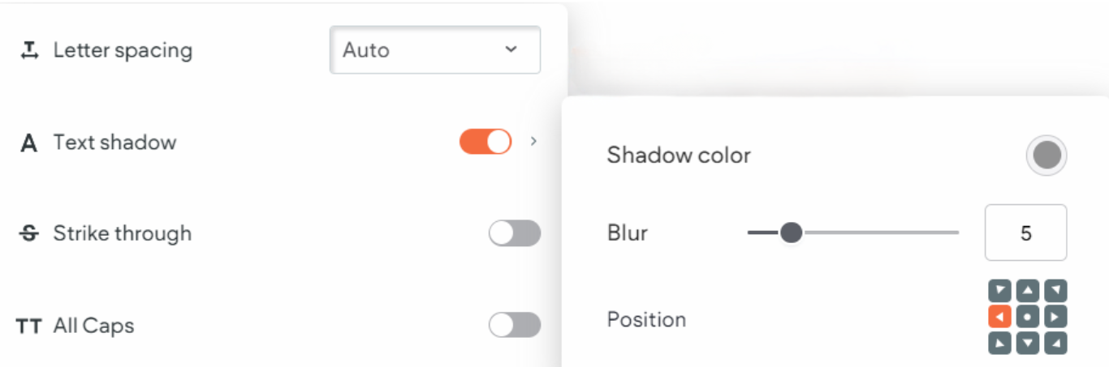Viewport: 1109px width, 367px height.
Task: Click the Blur slider handle
Action: coord(791,233)
